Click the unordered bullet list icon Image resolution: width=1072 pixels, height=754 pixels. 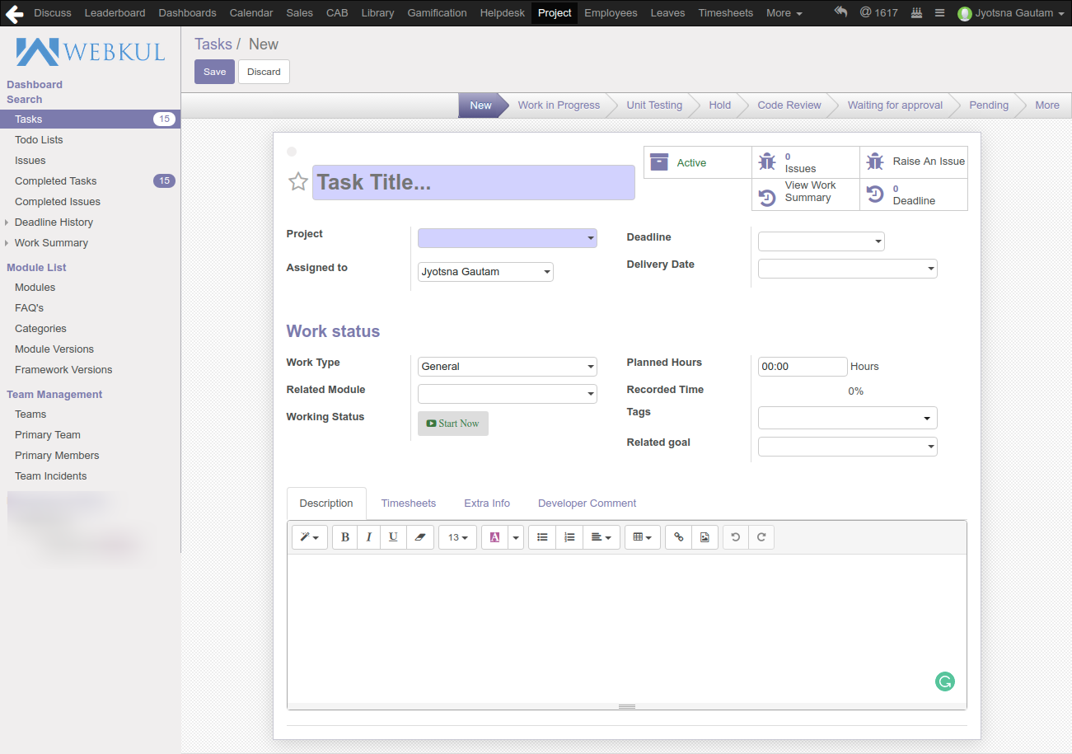542,537
